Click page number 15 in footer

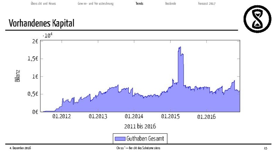point(265,148)
